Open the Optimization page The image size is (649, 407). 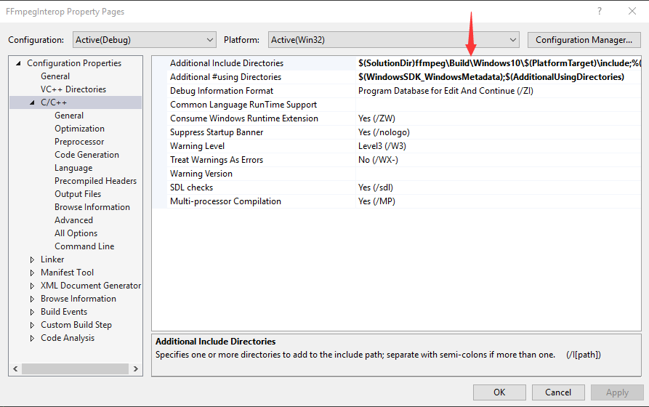pos(79,129)
